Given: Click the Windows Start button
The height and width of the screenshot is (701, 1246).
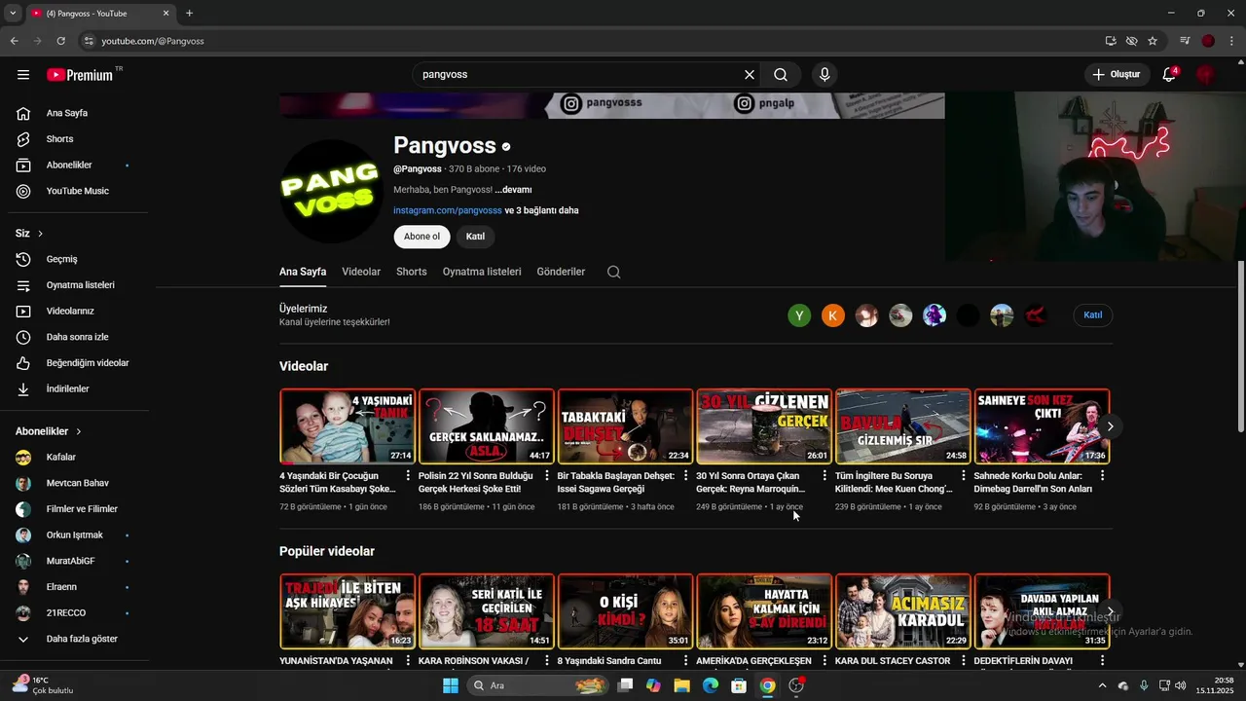Looking at the screenshot, I should tap(450, 685).
